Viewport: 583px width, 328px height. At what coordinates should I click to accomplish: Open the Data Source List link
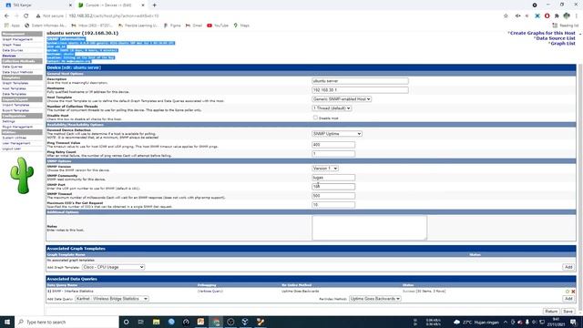pos(556,38)
